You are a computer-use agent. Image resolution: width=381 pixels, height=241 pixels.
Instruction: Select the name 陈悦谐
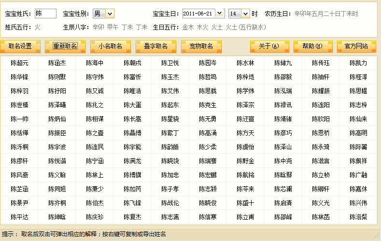(57, 161)
